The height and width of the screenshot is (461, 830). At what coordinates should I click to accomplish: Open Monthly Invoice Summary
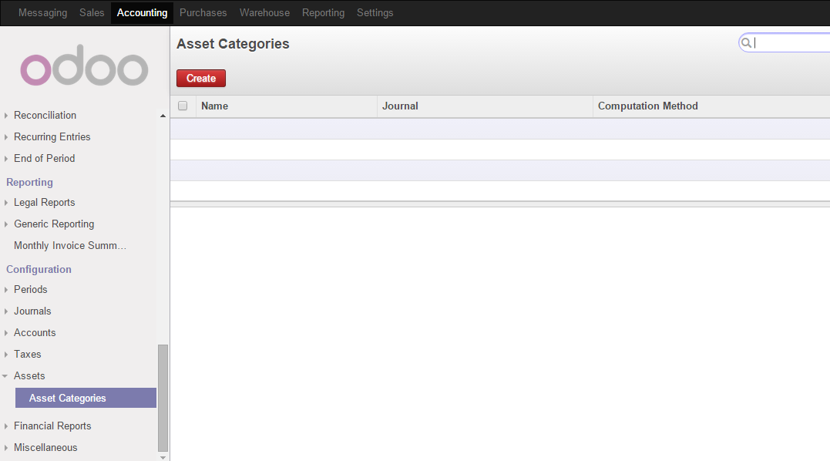pos(69,245)
